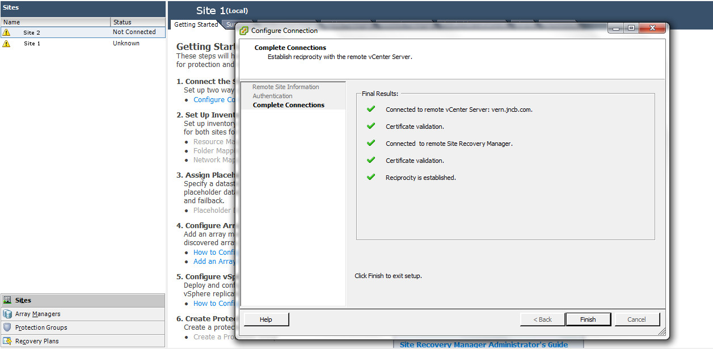Click the Folder Mappings greyed link
Viewport: 713px width, 349px height.
tap(214, 151)
